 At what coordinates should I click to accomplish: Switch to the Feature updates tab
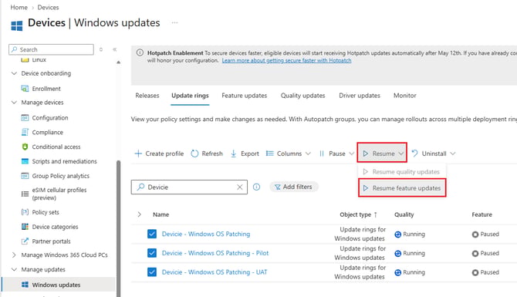click(x=245, y=96)
